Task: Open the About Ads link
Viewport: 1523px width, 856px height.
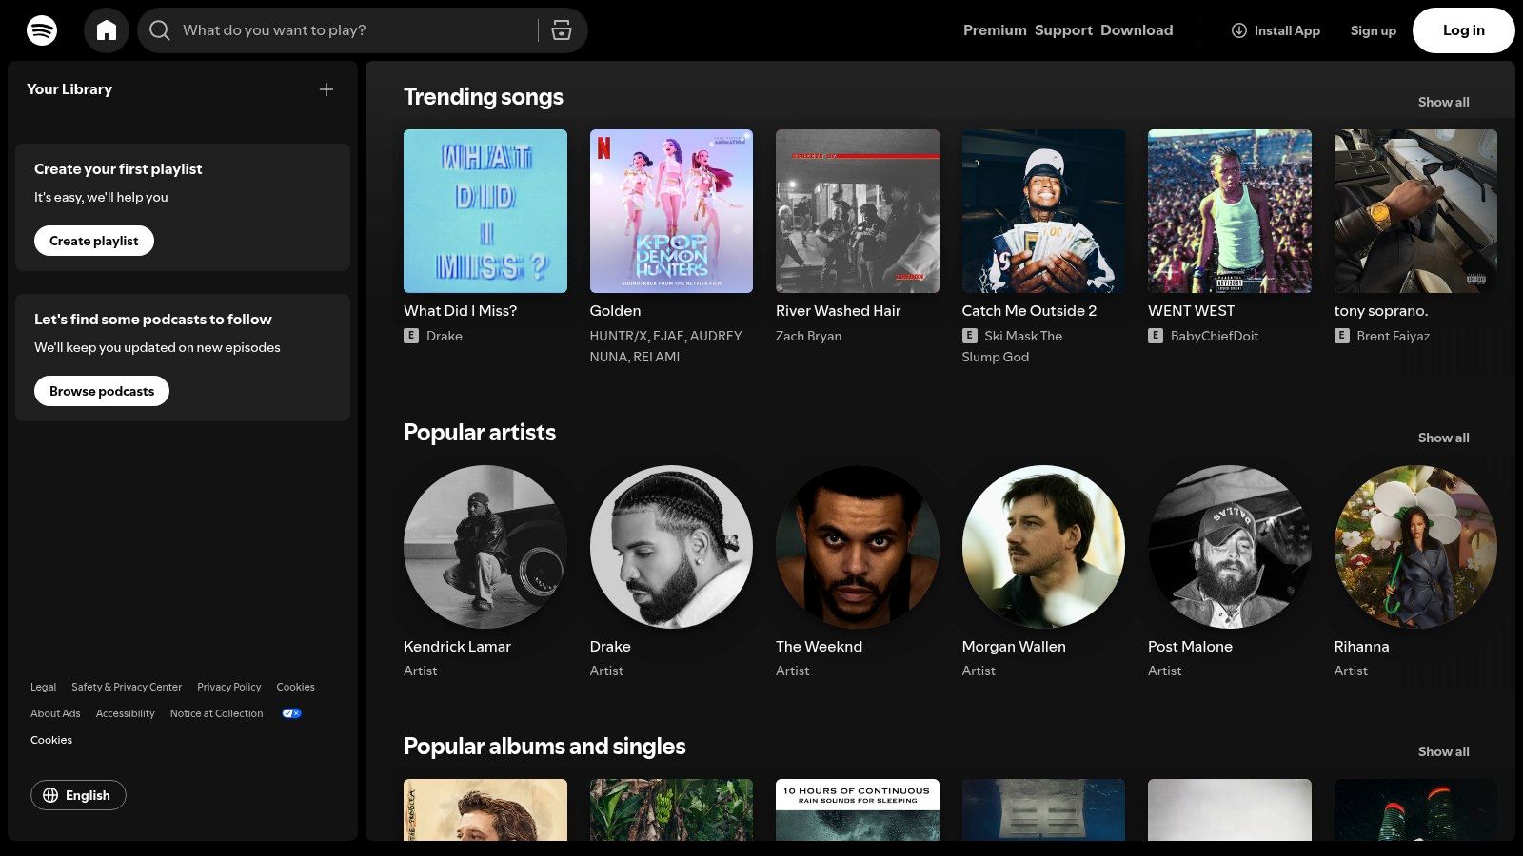Action: [x=55, y=713]
